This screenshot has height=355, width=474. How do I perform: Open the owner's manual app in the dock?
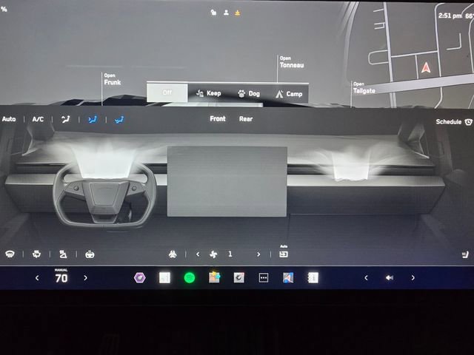click(313, 278)
